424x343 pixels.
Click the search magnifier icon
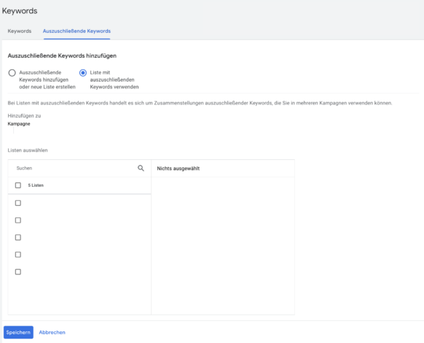coord(141,169)
